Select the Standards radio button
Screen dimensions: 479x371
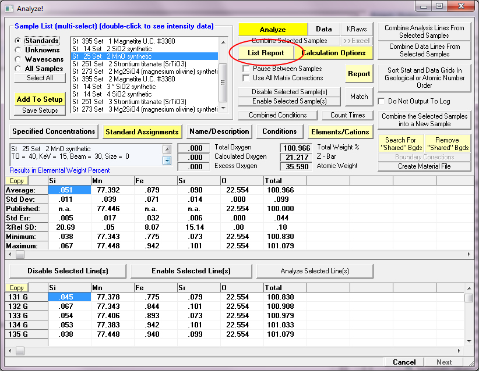coord(19,41)
